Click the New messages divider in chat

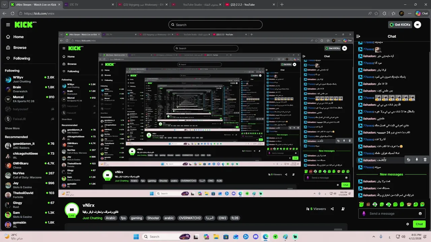[x=391, y=174]
